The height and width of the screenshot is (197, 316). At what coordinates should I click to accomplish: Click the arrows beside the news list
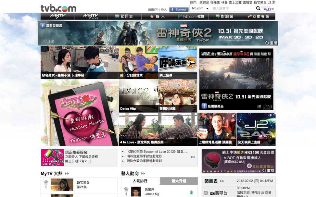193,157
